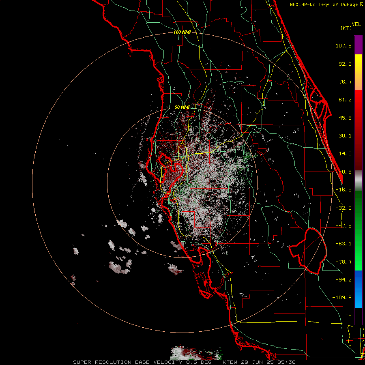Click the NEXLAB-College of DuPage title text
The width and height of the screenshot is (365, 365).
[x=326, y=4]
